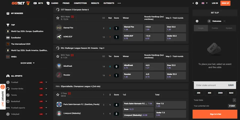Click the Sign In & Bet button
Viewport: 240px width, 120px height.
click(215, 114)
